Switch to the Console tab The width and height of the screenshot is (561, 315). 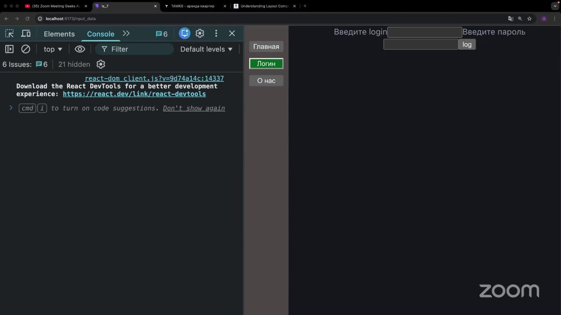pos(100,34)
